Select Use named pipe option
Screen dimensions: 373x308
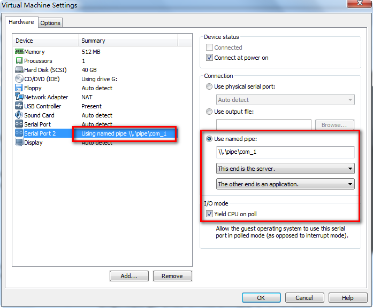pyautogui.click(x=209, y=139)
